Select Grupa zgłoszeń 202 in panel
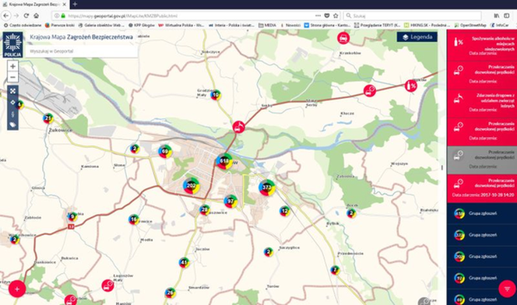Screen dimensions: 517x305 point(482,256)
